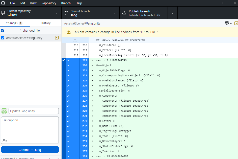238x159 pixels.
Task: Open diff settings gear icon
Action: pos(227,23)
